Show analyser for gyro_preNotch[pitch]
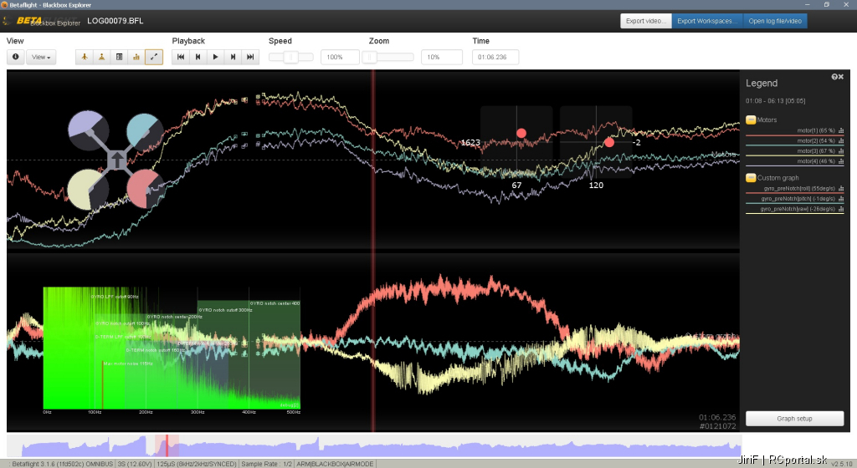 (x=841, y=199)
